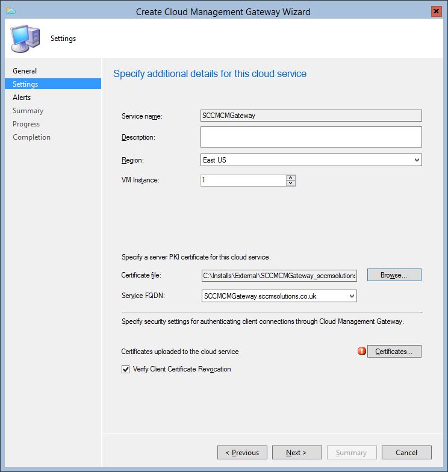This screenshot has height=472, width=448.
Task: Expand the Service FQDN combo box
Action: [x=352, y=296]
